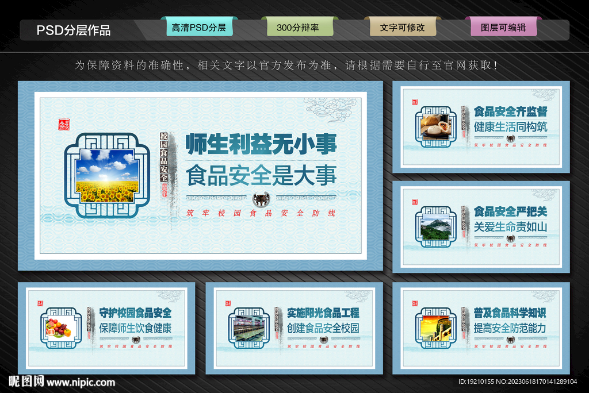Click the ID:19210155 number text
Viewport: 589px width, 393px height.
click(476, 382)
